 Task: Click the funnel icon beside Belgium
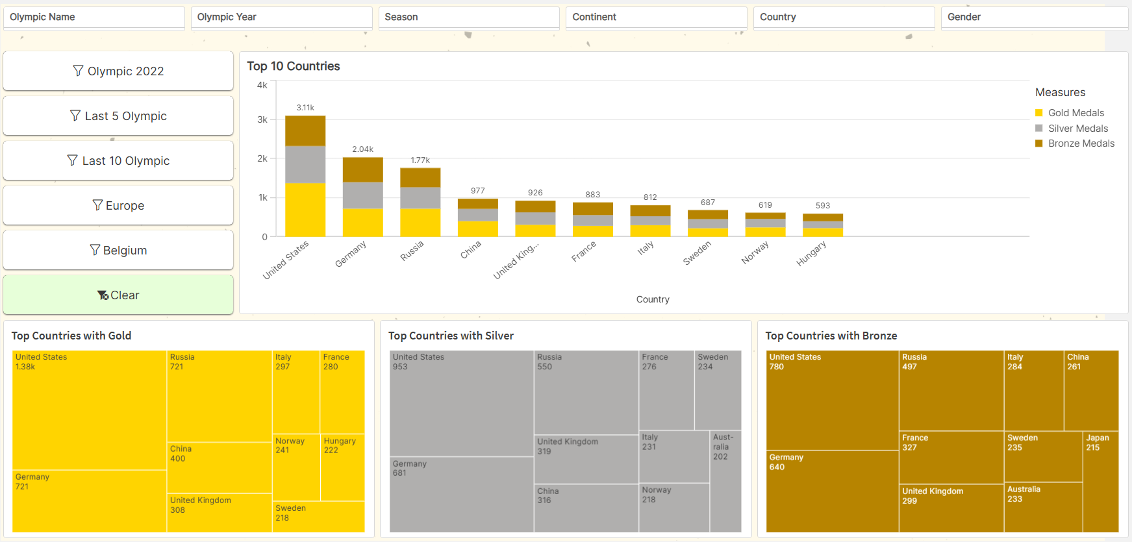[x=95, y=250]
